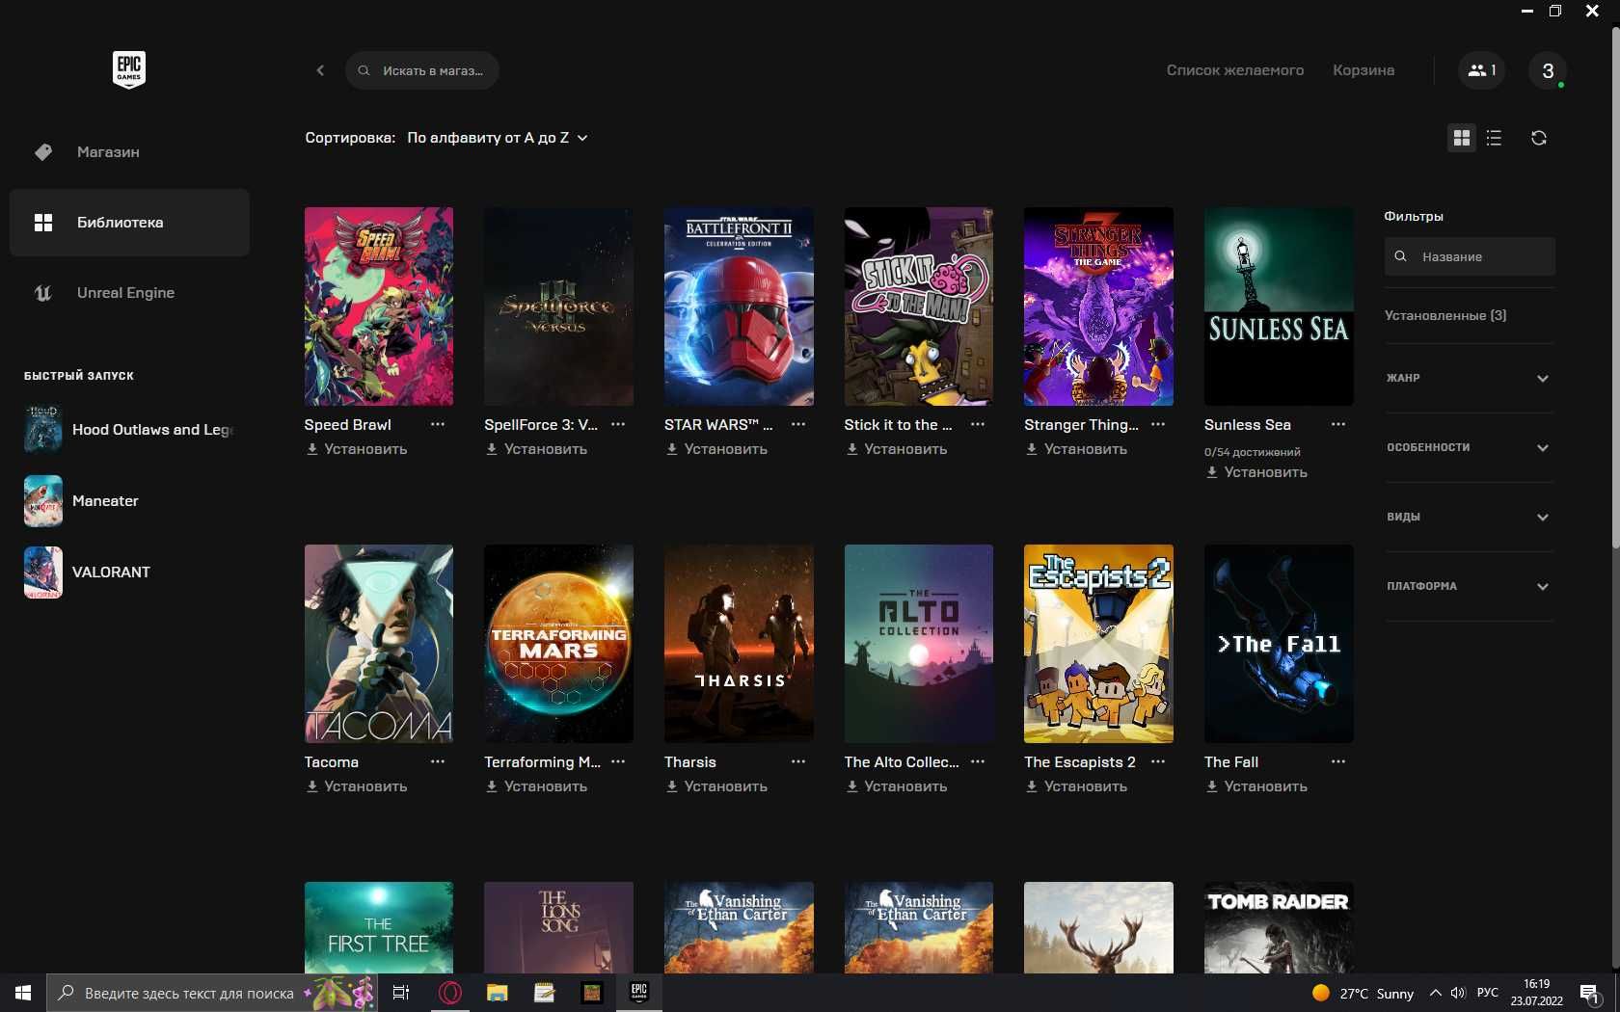Refresh the library with reload icon
This screenshot has width=1620, height=1012.
[x=1539, y=138]
